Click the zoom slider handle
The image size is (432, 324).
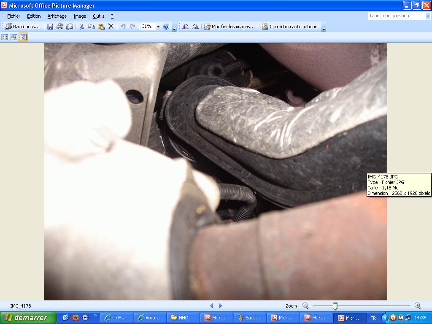pyautogui.click(x=335, y=306)
